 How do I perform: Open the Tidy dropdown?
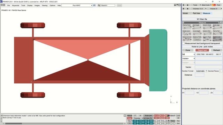point(130,121)
